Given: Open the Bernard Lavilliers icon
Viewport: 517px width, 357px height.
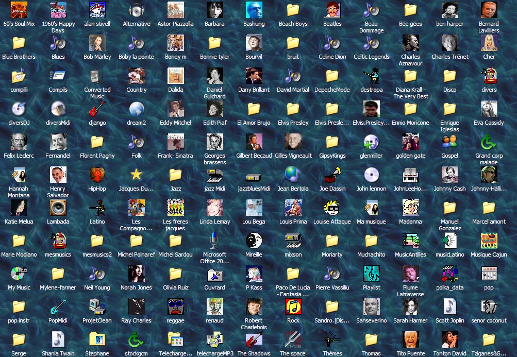Looking at the screenshot, I should tap(489, 10).
